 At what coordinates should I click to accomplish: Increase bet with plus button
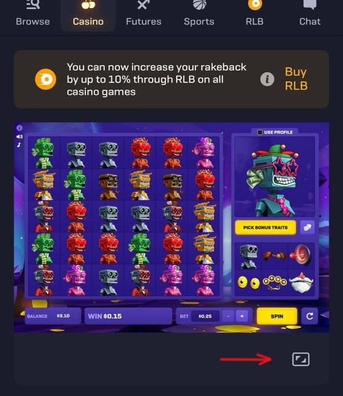click(x=242, y=316)
